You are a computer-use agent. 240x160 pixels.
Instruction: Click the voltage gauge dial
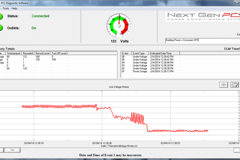tap(119, 25)
